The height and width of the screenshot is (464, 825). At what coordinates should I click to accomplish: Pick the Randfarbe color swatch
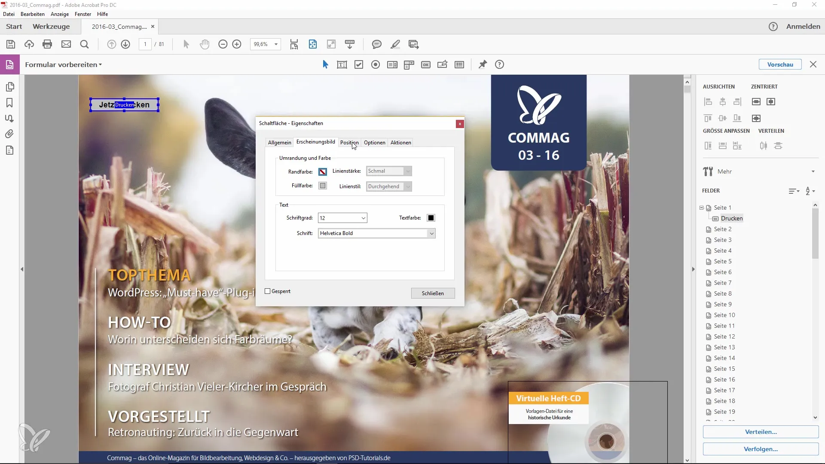[323, 172]
